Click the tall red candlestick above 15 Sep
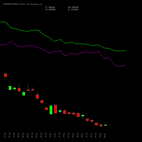 pos(55,109)
